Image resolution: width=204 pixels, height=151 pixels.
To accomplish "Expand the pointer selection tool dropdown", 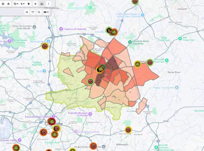I will click(x=23, y=4).
